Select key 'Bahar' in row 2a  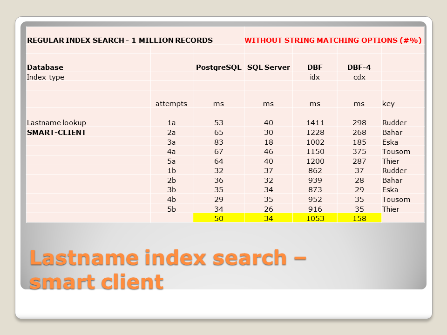[392, 133]
